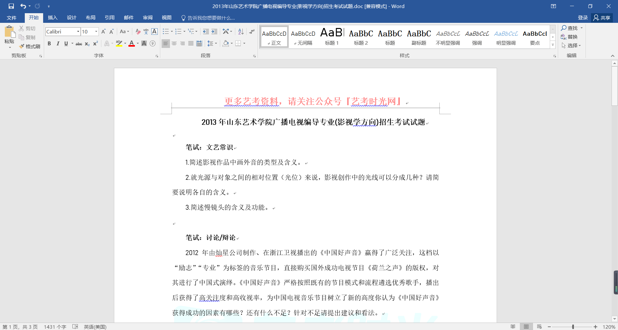Click the Increase Indent icon
The image size is (618, 330).
(214, 32)
